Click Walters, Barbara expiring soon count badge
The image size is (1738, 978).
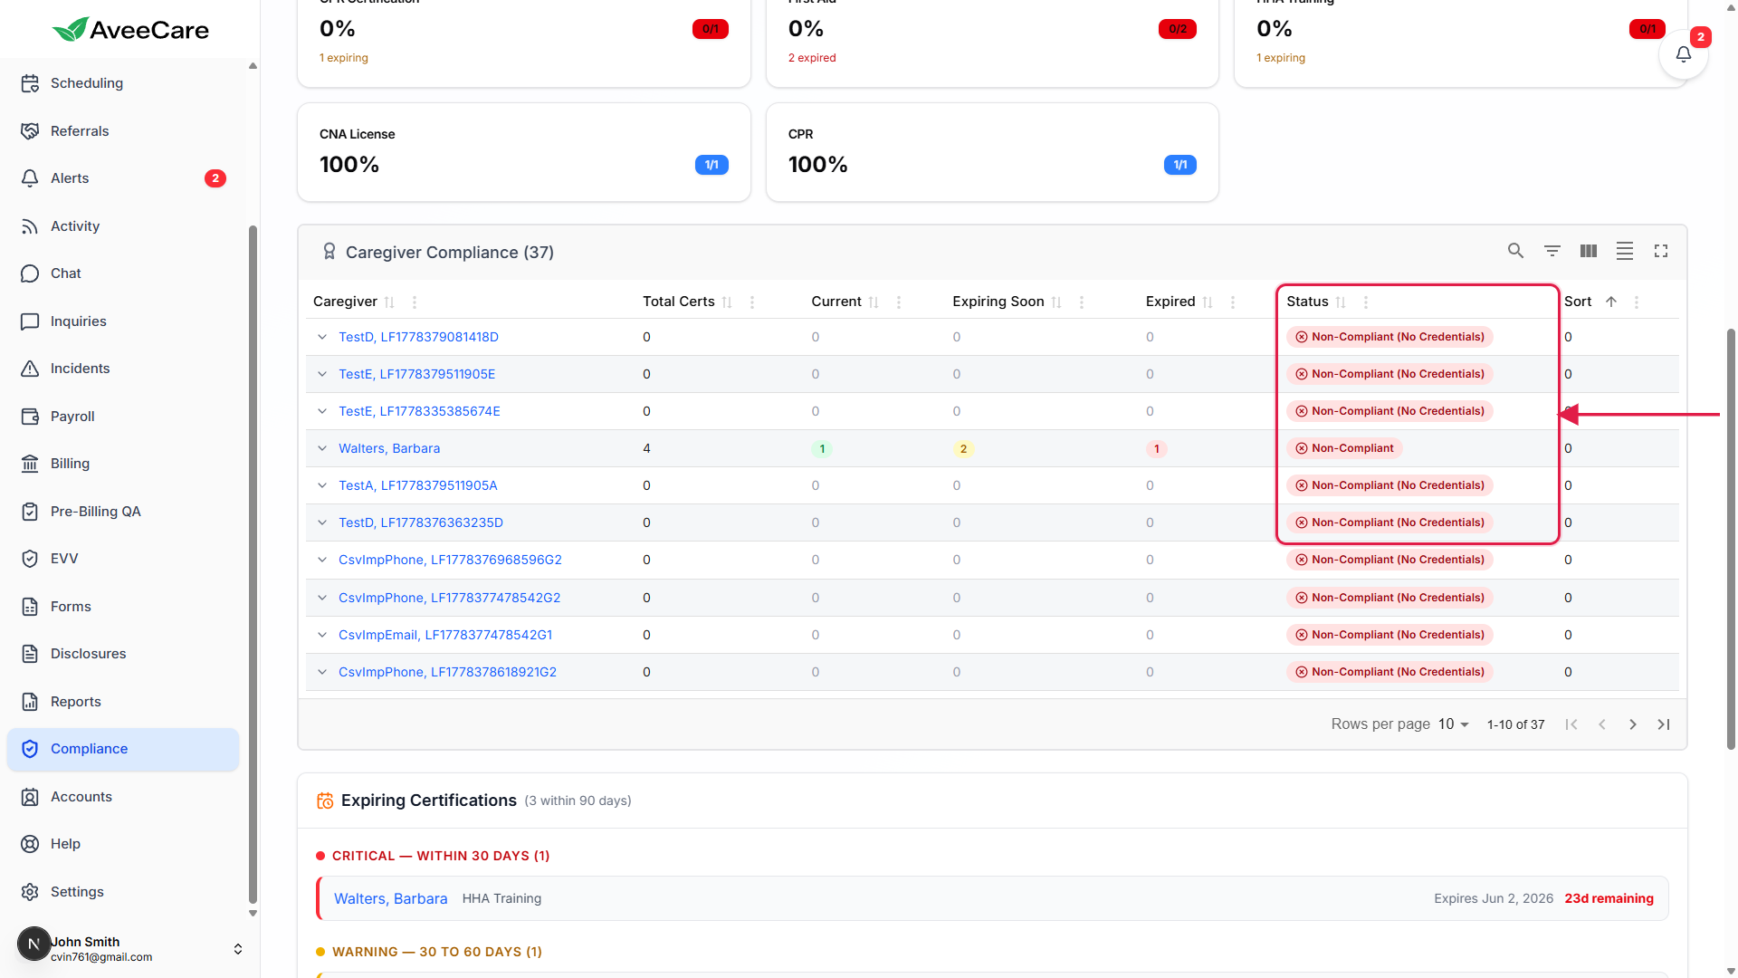click(x=963, y=448)
